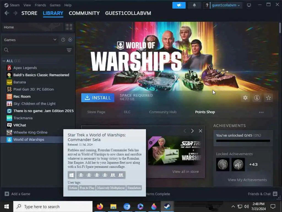Collapse the ALL games category

tap(4, 61)
